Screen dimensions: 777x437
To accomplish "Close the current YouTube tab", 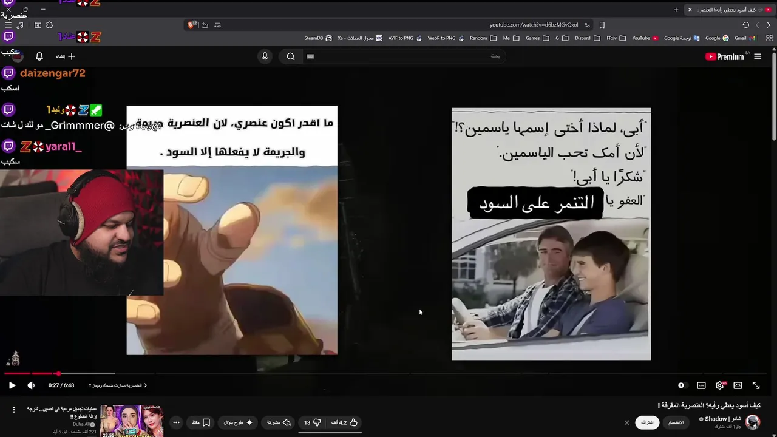I will click(x=690, y=10).
